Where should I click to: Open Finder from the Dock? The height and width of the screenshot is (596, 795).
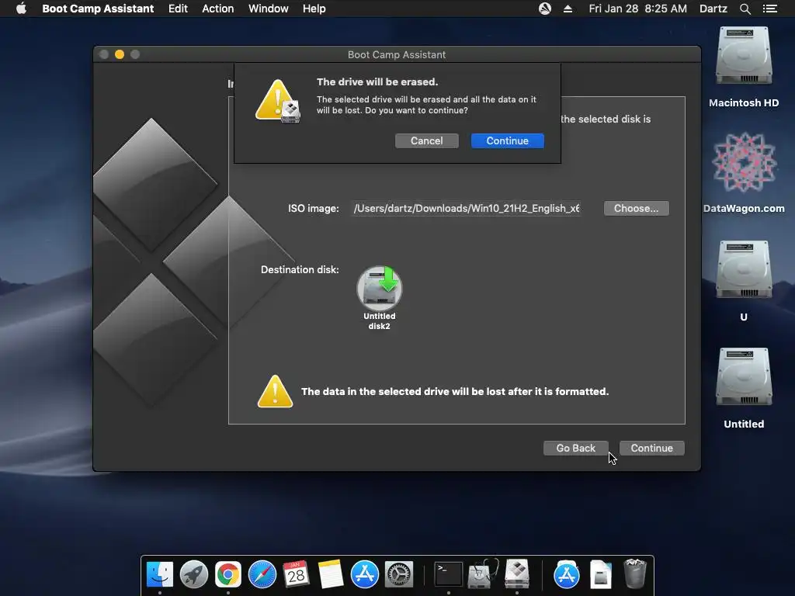[160, 575]
